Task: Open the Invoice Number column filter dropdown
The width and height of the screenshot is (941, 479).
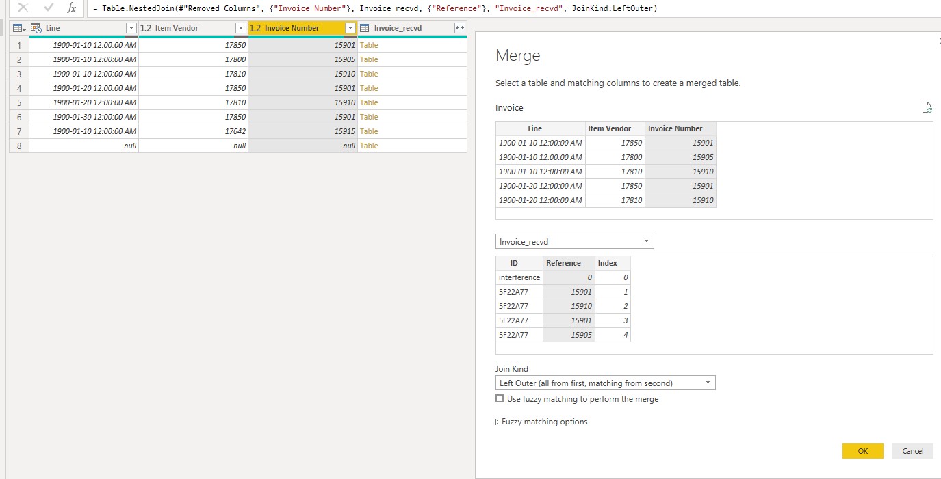Action: coord(350,28)
